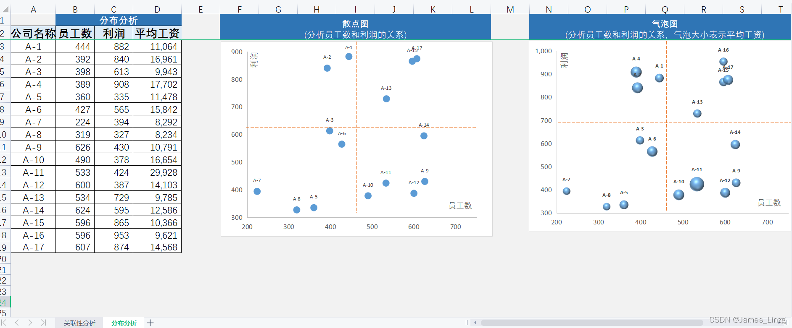Select row 20 header

(5, 259)
